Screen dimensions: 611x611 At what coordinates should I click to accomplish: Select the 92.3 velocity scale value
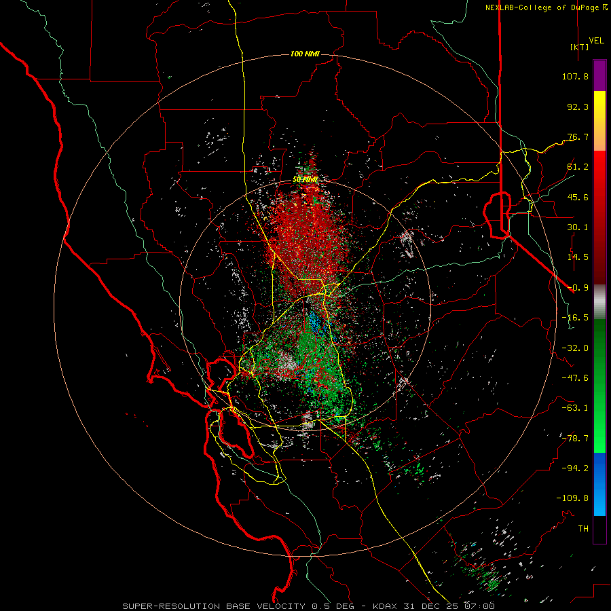point(578,107)
